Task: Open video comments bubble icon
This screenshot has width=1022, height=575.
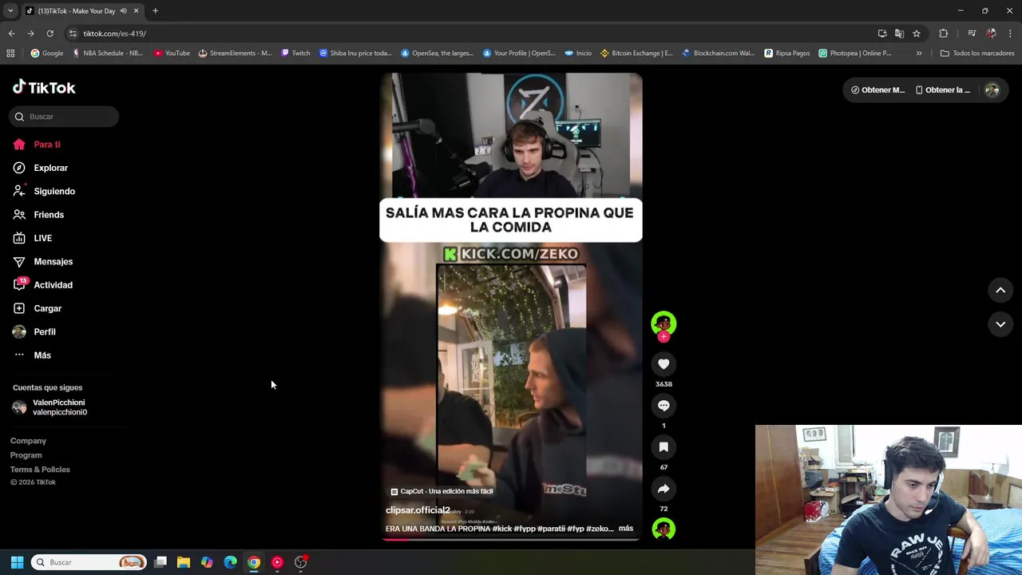Action: pos(664,406)
